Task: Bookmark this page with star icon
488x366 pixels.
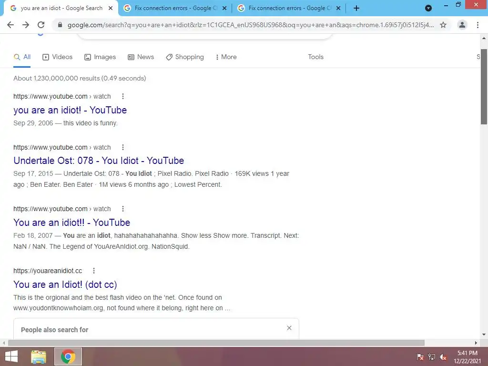Action: coord(443,25)
